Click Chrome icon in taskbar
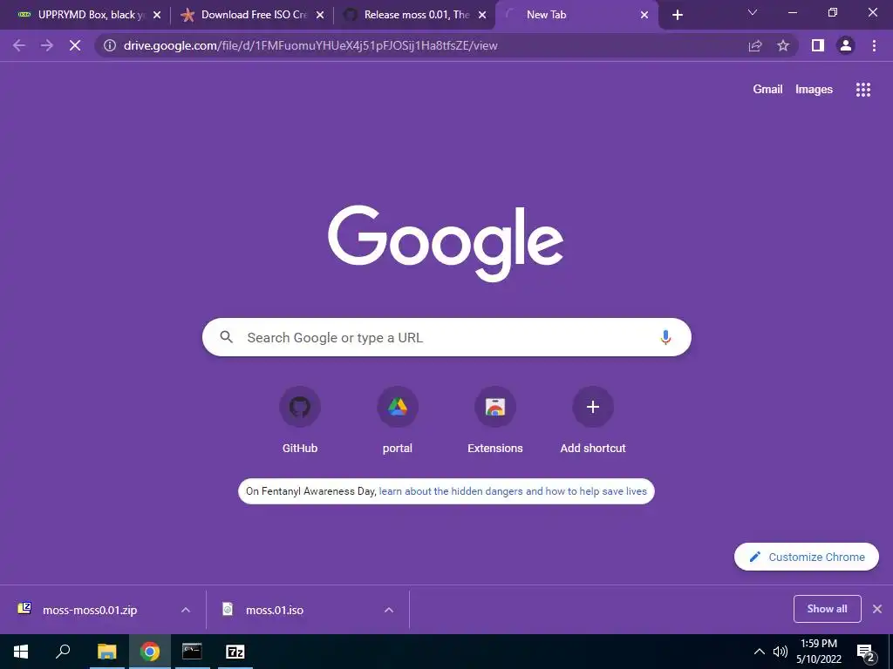The height and width of the screenshot is (669, 893). (150, 652)
